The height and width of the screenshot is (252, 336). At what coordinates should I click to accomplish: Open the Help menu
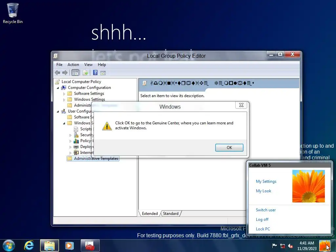tap(102, 65)
